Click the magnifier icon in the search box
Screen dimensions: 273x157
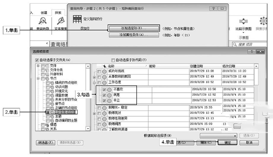coord(235,44)
